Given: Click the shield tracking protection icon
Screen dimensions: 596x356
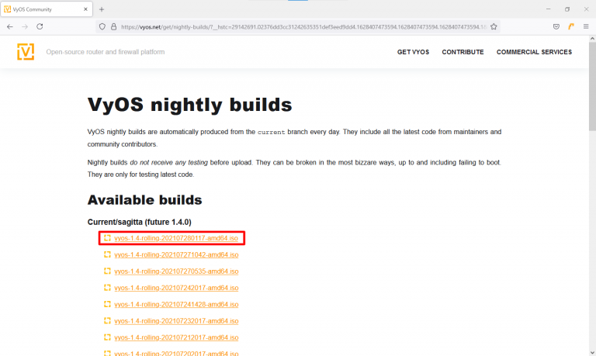Looking at the screenshot, I should pos(101,26).
